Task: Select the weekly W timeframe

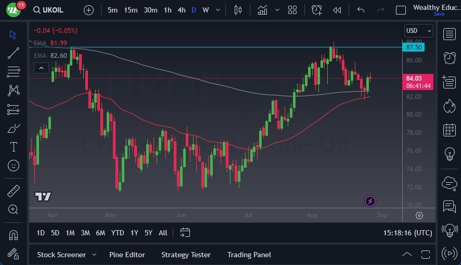Action: 206,10
